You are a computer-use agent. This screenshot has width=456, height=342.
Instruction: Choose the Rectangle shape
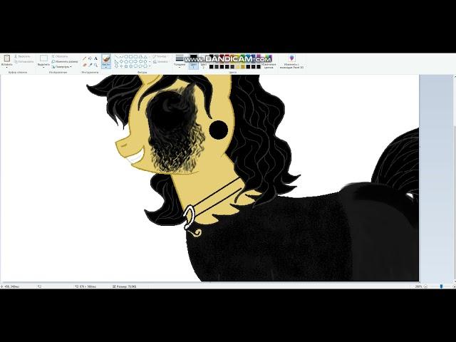point(131,57)
